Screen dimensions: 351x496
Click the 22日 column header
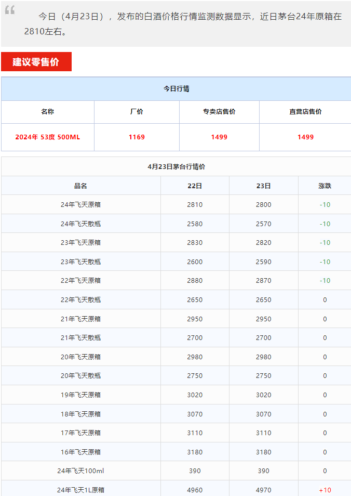pos(195,186)
